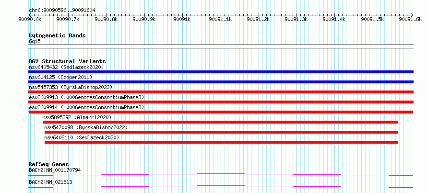Select the 6q15 band label
Screen dimensions: 427x193
(x=35, y=41)
